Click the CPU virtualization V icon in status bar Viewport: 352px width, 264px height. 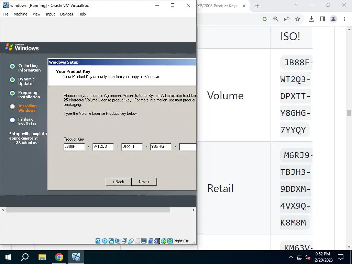tap(157, 241)
